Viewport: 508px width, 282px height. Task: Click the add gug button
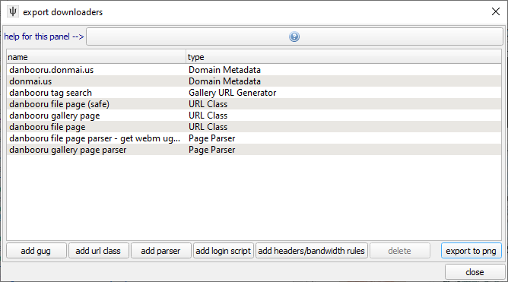tap(37, 251)
